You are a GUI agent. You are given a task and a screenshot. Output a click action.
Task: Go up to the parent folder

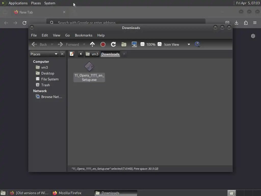(x=92, y=44)
